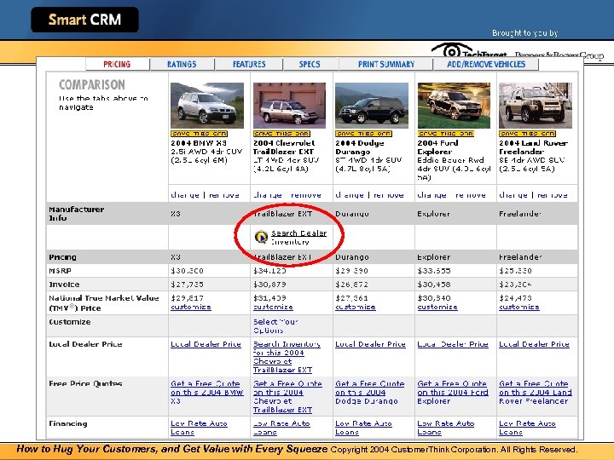The width and height of the screenshot is (614, 460).
Task: Click change link for Ford Explorer
Action: tap(432, 195)
